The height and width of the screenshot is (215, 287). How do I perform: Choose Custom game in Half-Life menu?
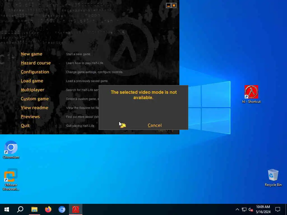click(x=34, y=99)
